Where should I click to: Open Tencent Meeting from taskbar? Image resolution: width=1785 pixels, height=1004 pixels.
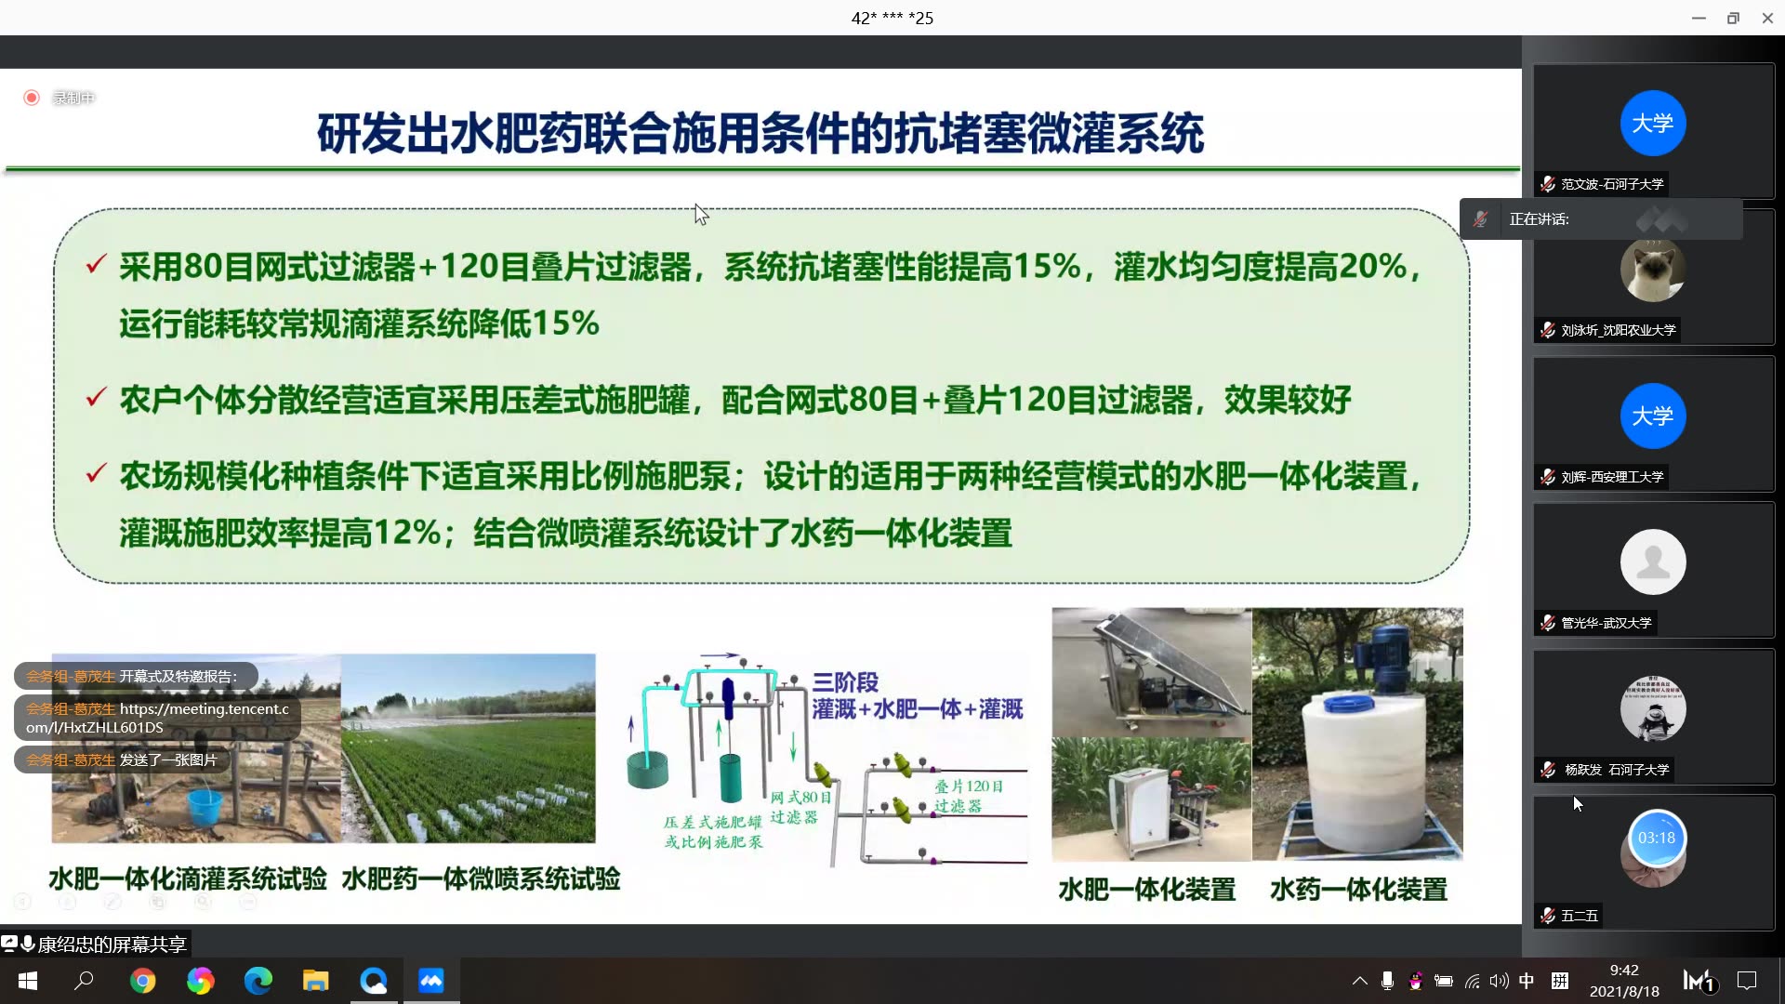(431, 981)
